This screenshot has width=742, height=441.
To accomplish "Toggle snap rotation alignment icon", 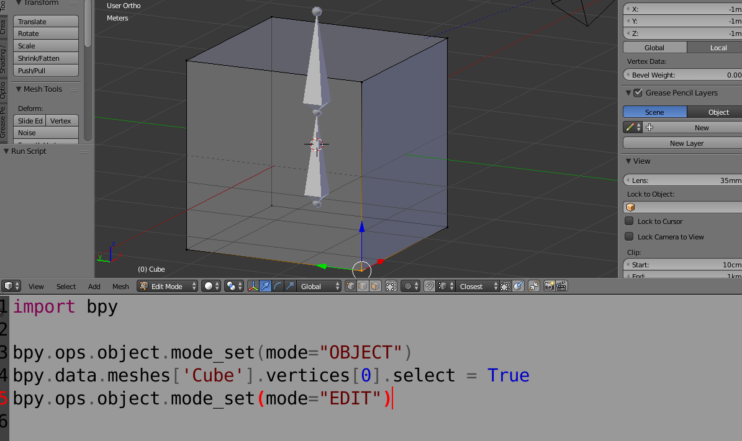I will 518,287.
